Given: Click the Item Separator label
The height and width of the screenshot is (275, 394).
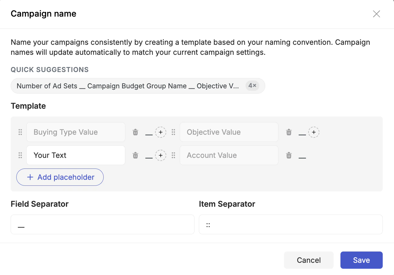Looking at the screenshot, I should [227, 204].
